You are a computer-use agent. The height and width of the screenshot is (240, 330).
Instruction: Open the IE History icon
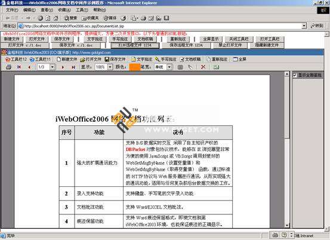coord(124,18)
